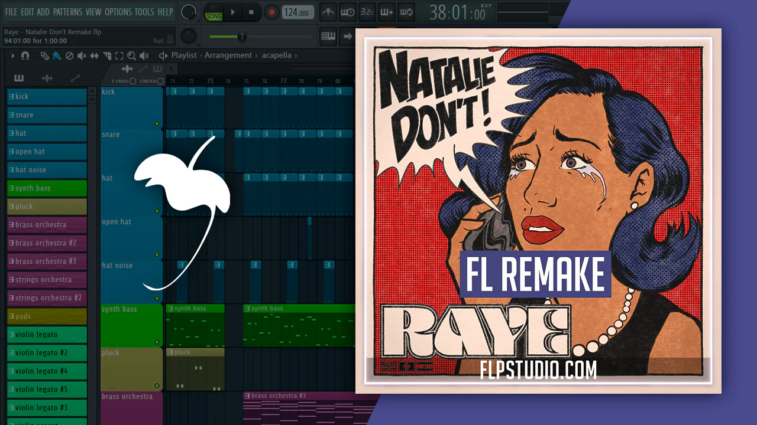The height and width of the screenshot is (425, 757).
Task: Select the Playback speaker tool
Action: pyautogui.click(x=144, y=55)
